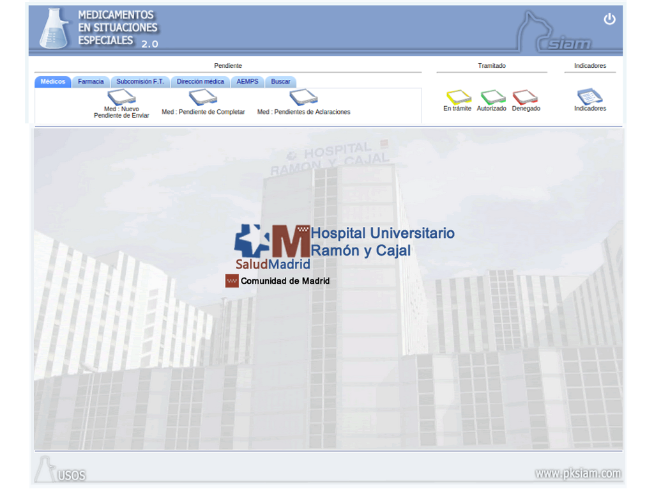Image resolution: width=654 pixels, height=491 pixels.
Task: Click the siam cat logo
Action: (555, 32)
